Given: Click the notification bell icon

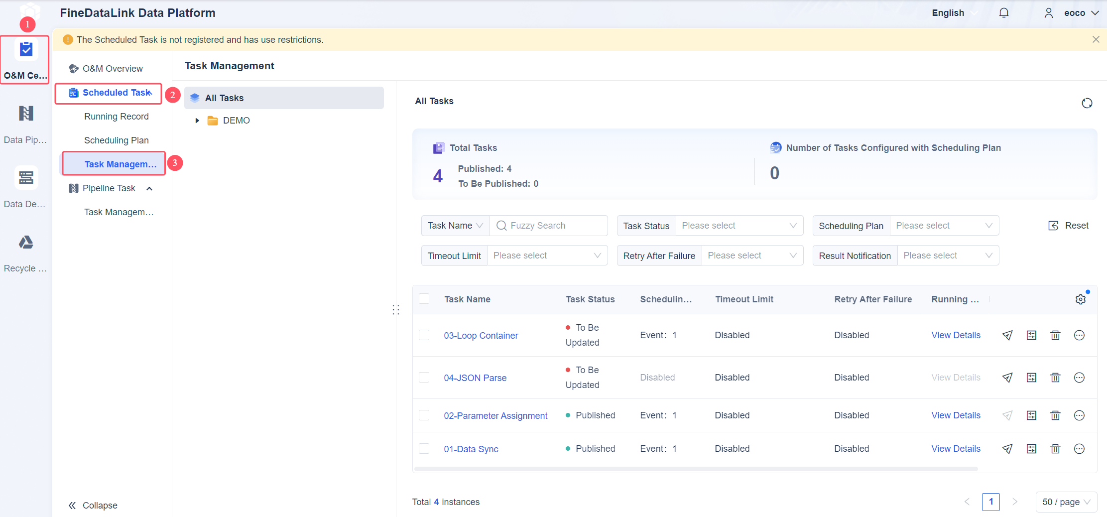Looking at the screenshot, I should click(1003, 13).
